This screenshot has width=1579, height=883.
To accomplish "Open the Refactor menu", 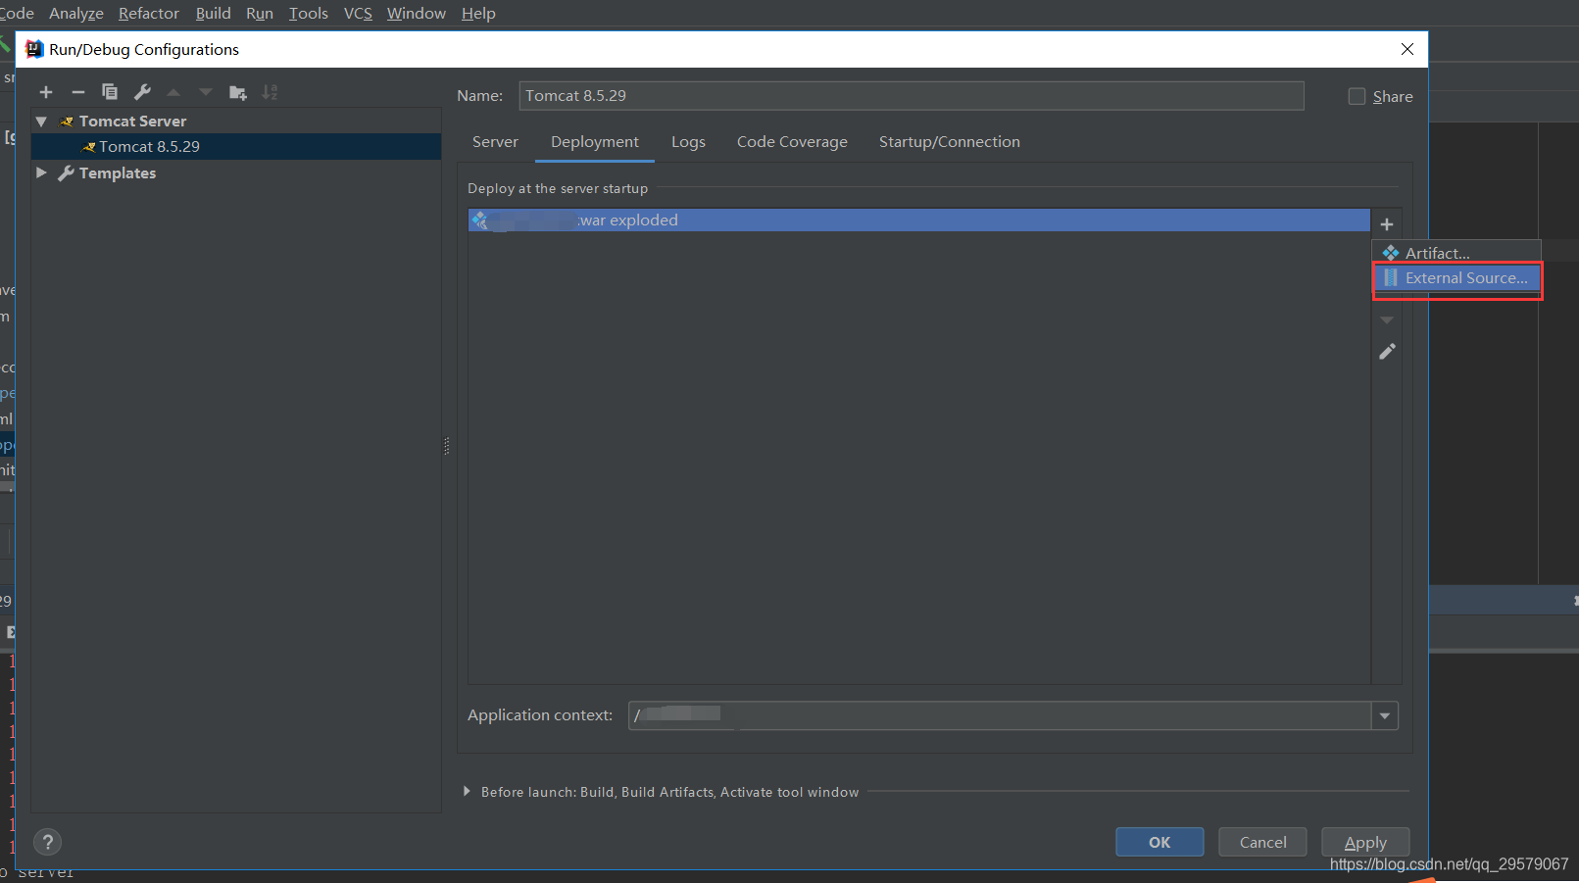I will [149, 13].
